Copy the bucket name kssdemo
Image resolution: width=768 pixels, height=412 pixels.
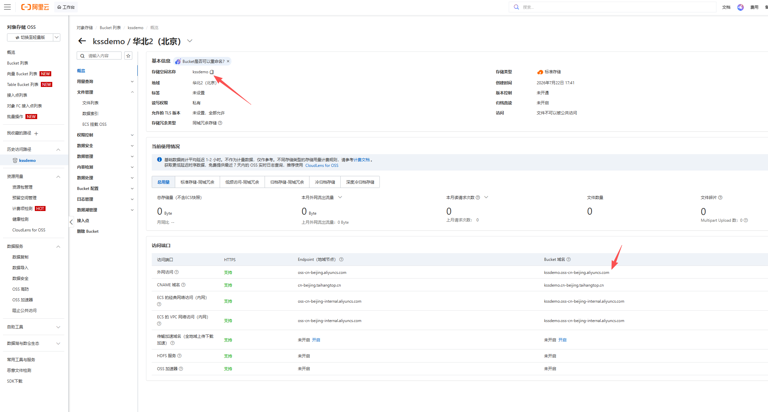point(212,72)
